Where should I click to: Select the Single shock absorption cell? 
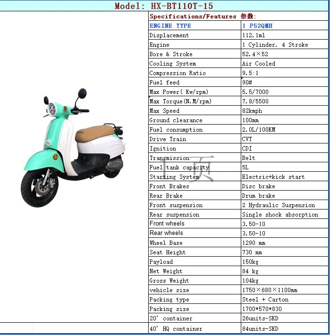click(x=285, y=215)
